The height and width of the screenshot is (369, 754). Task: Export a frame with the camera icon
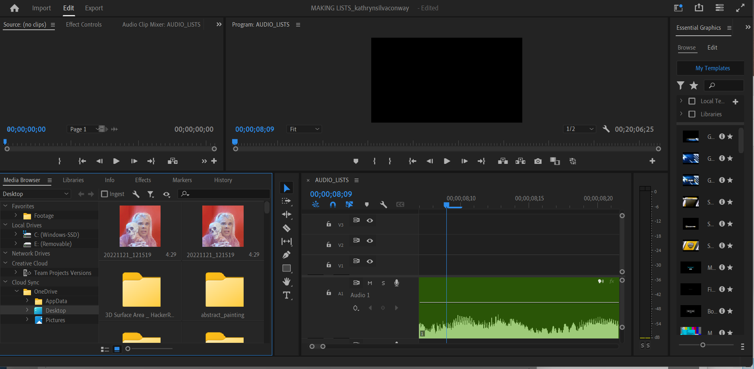coord(538,161)
